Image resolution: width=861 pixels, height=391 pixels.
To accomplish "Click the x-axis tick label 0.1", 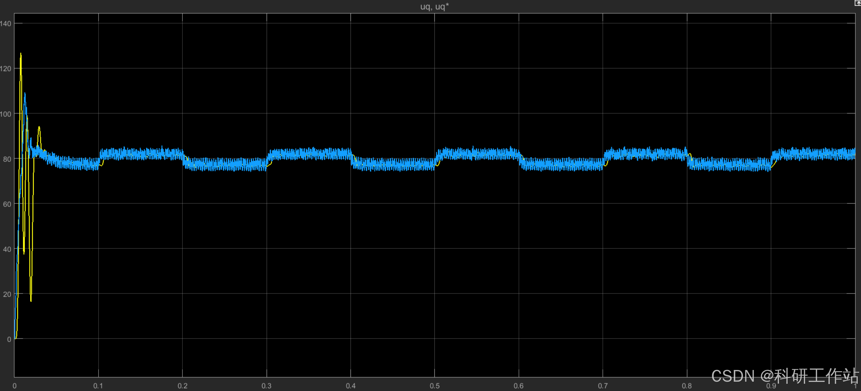I will point(98,386).
